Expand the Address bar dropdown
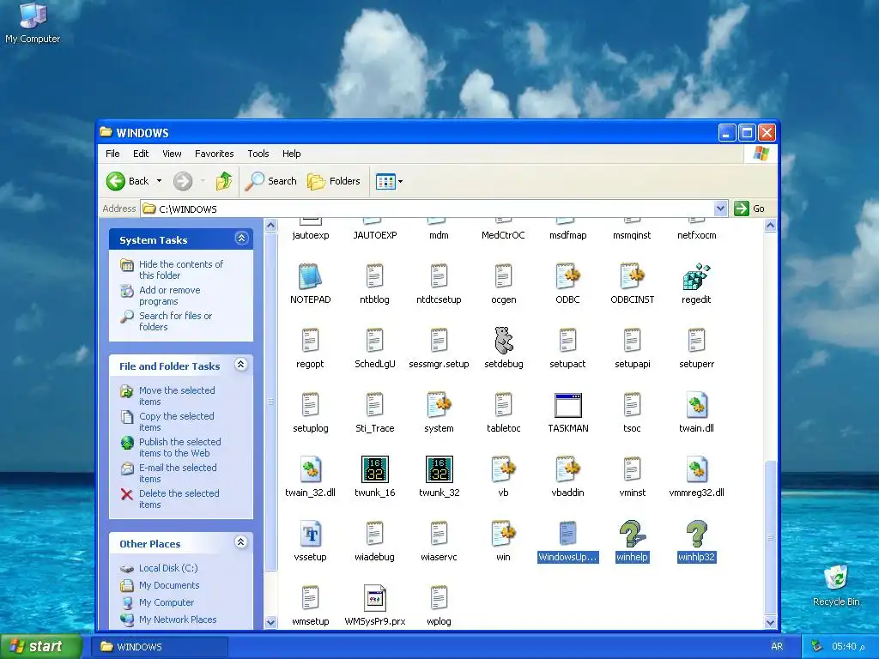 (721, 209)
